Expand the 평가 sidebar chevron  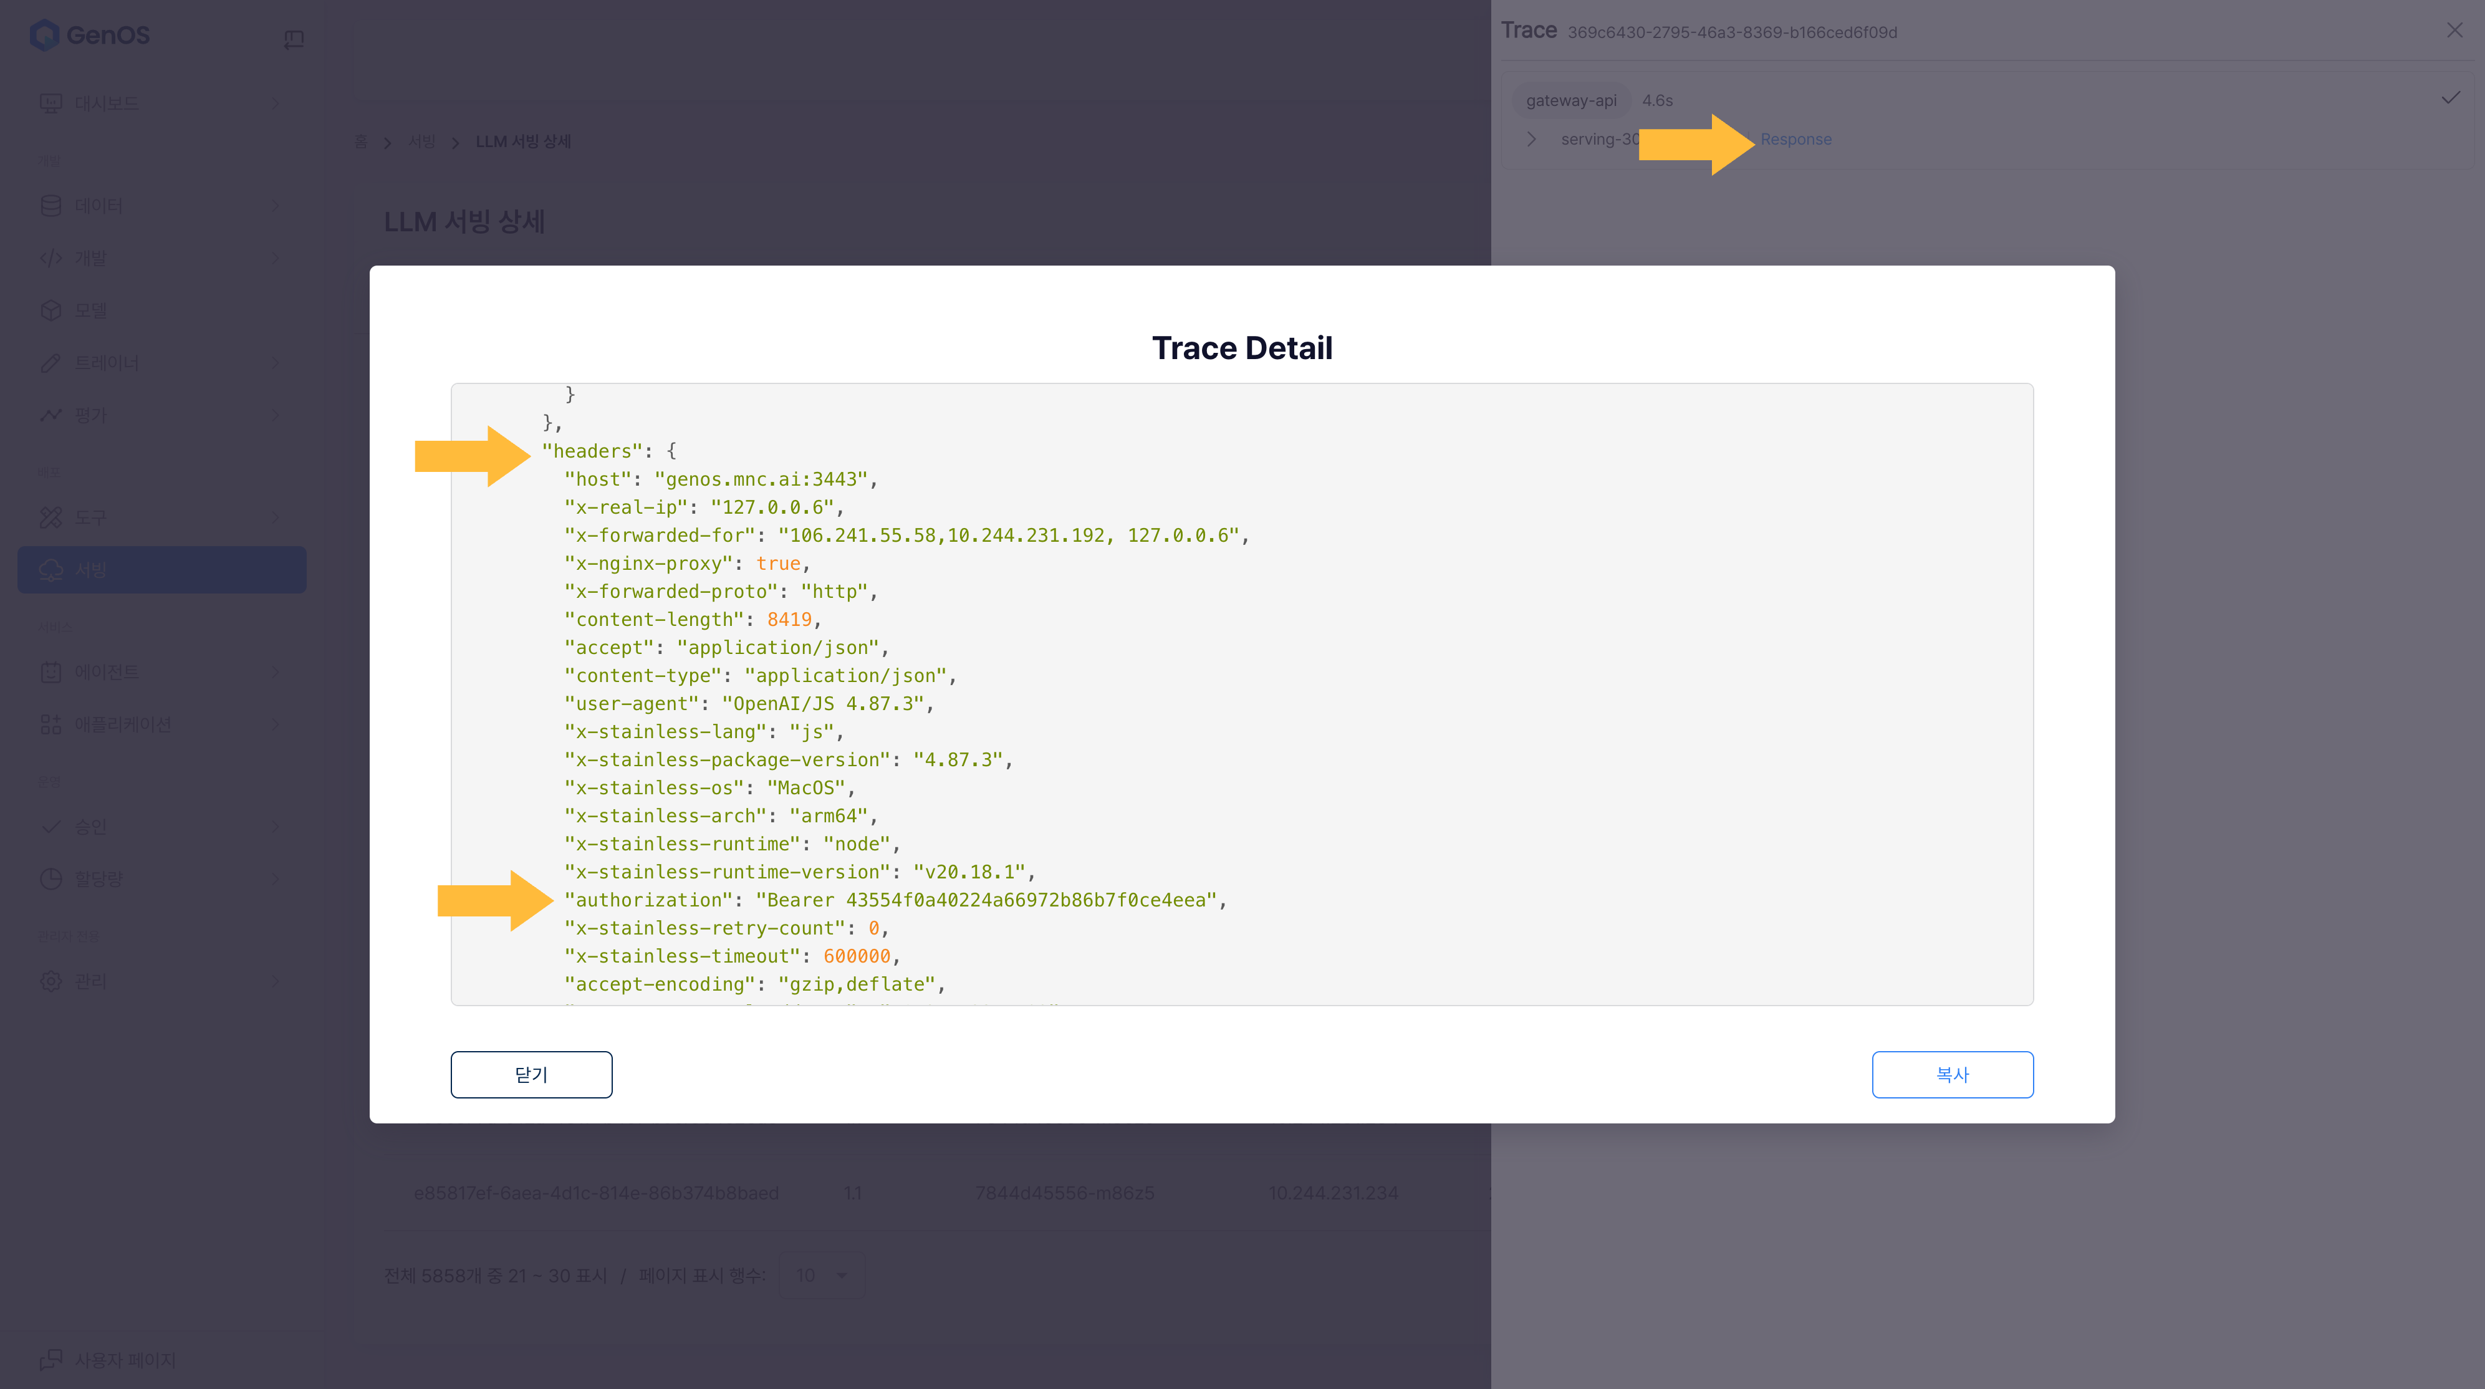point(276,416)
